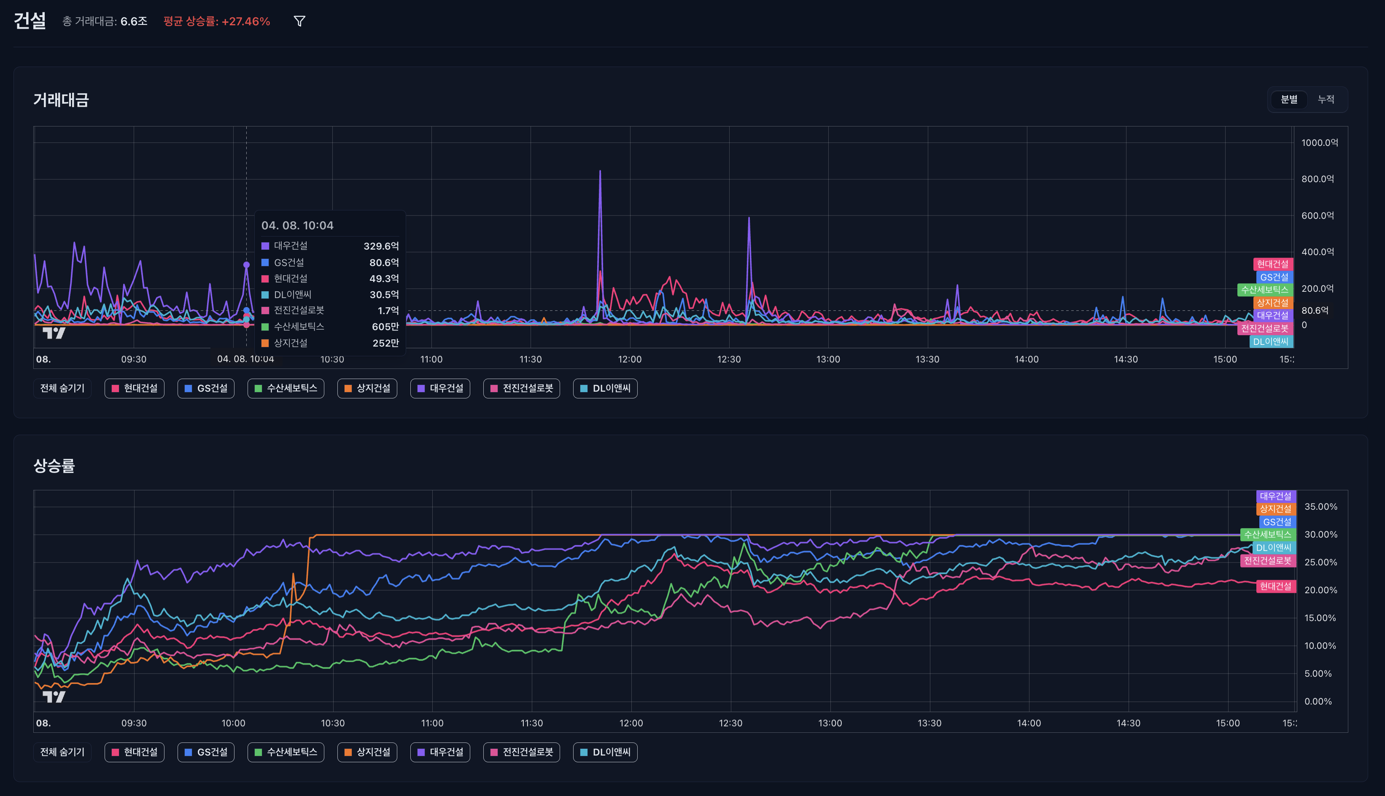The width and height of the screenshot is (1385, 796).
Task: Click the 전진건설로봇 end label on the 상승률 chart line
Action: pos(1268,560)
